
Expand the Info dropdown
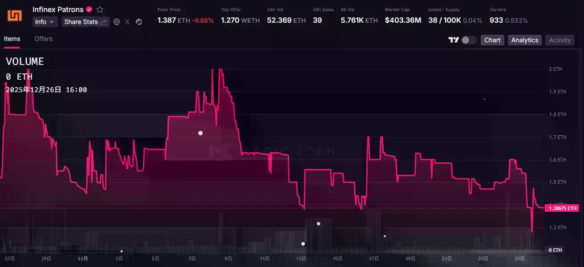pyautogui.click(x=45, y=22)
